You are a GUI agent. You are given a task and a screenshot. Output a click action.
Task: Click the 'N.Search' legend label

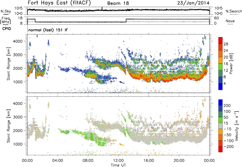[234, 11]
